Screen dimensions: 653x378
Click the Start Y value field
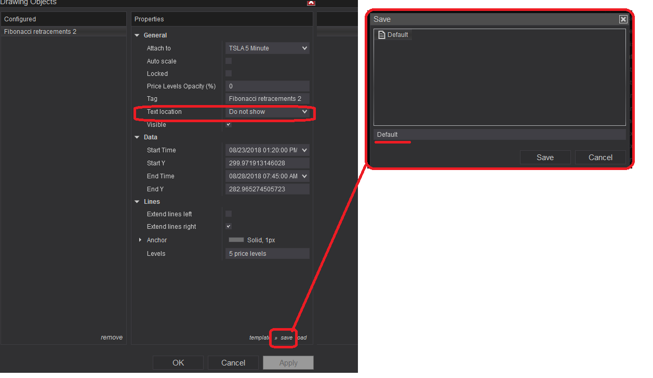(268, 163)
